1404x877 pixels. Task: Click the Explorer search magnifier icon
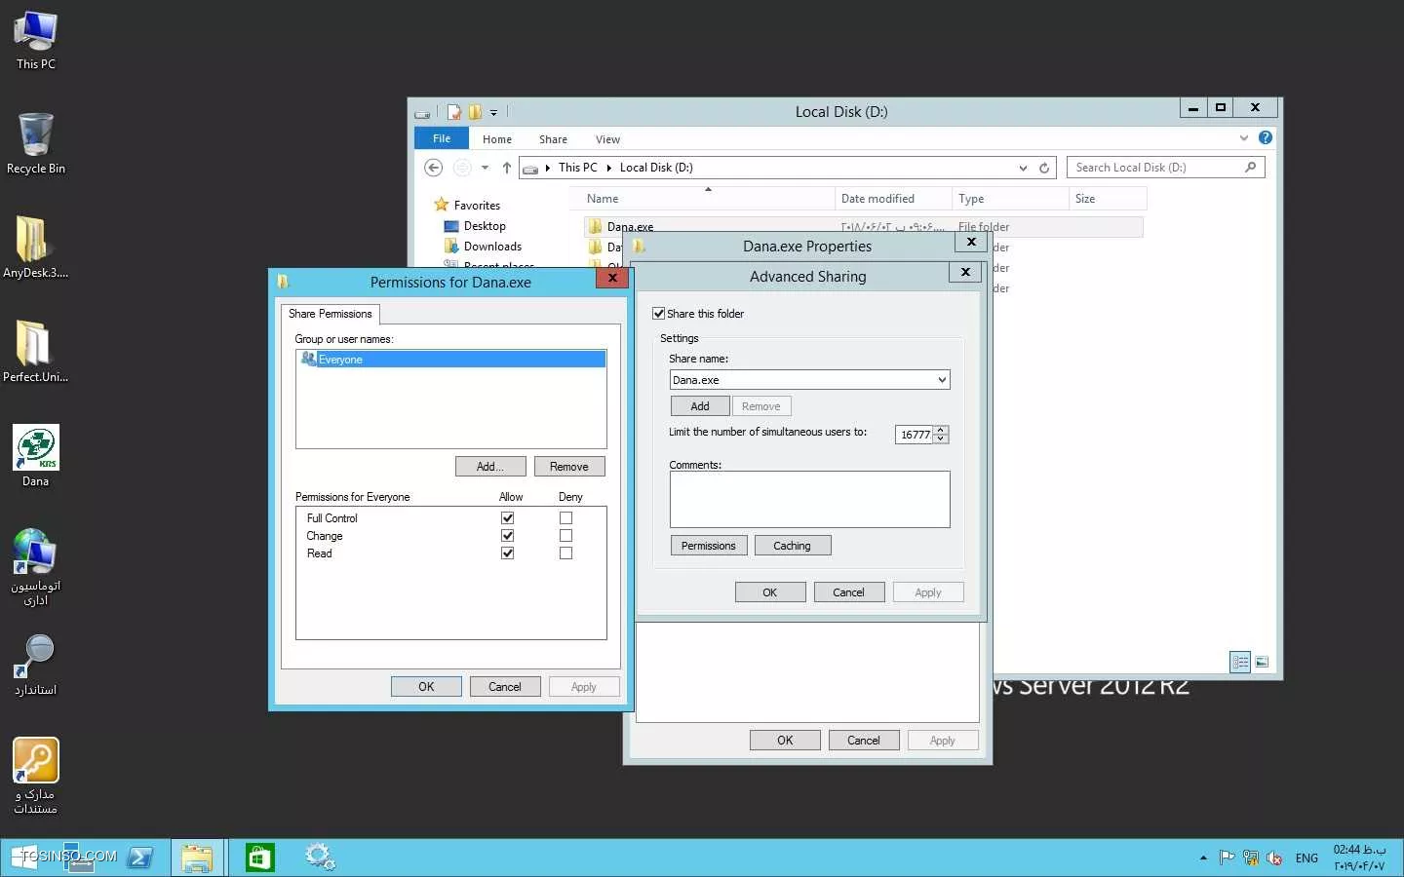tap(1251, 168)
